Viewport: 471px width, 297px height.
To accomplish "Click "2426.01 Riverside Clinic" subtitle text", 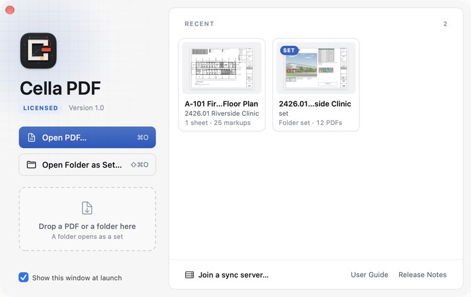I will pyautogui.click(x=222, y=113).
